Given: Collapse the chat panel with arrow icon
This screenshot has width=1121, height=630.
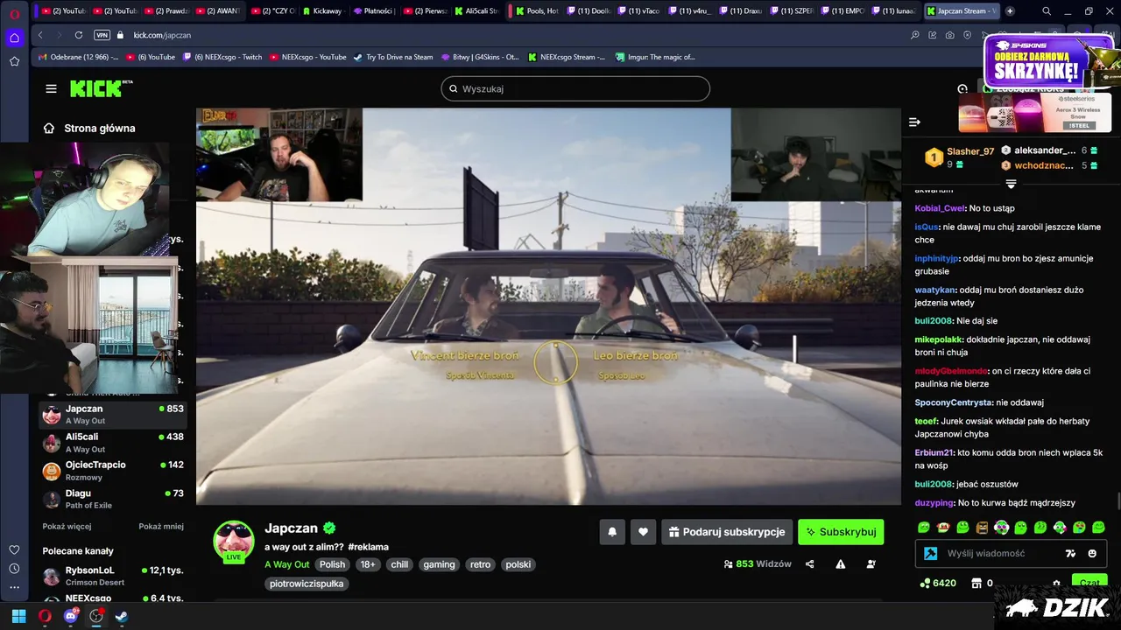Looking at the screenshot, I should 914,122.
